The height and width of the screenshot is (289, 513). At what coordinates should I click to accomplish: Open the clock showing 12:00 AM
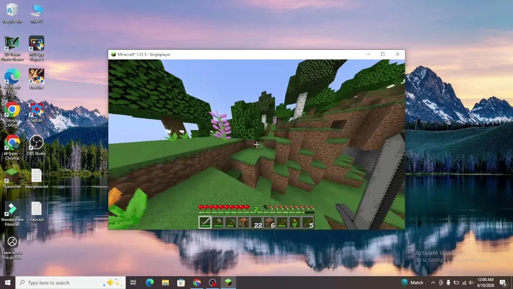pyautogui.click(x=485, y=283)
